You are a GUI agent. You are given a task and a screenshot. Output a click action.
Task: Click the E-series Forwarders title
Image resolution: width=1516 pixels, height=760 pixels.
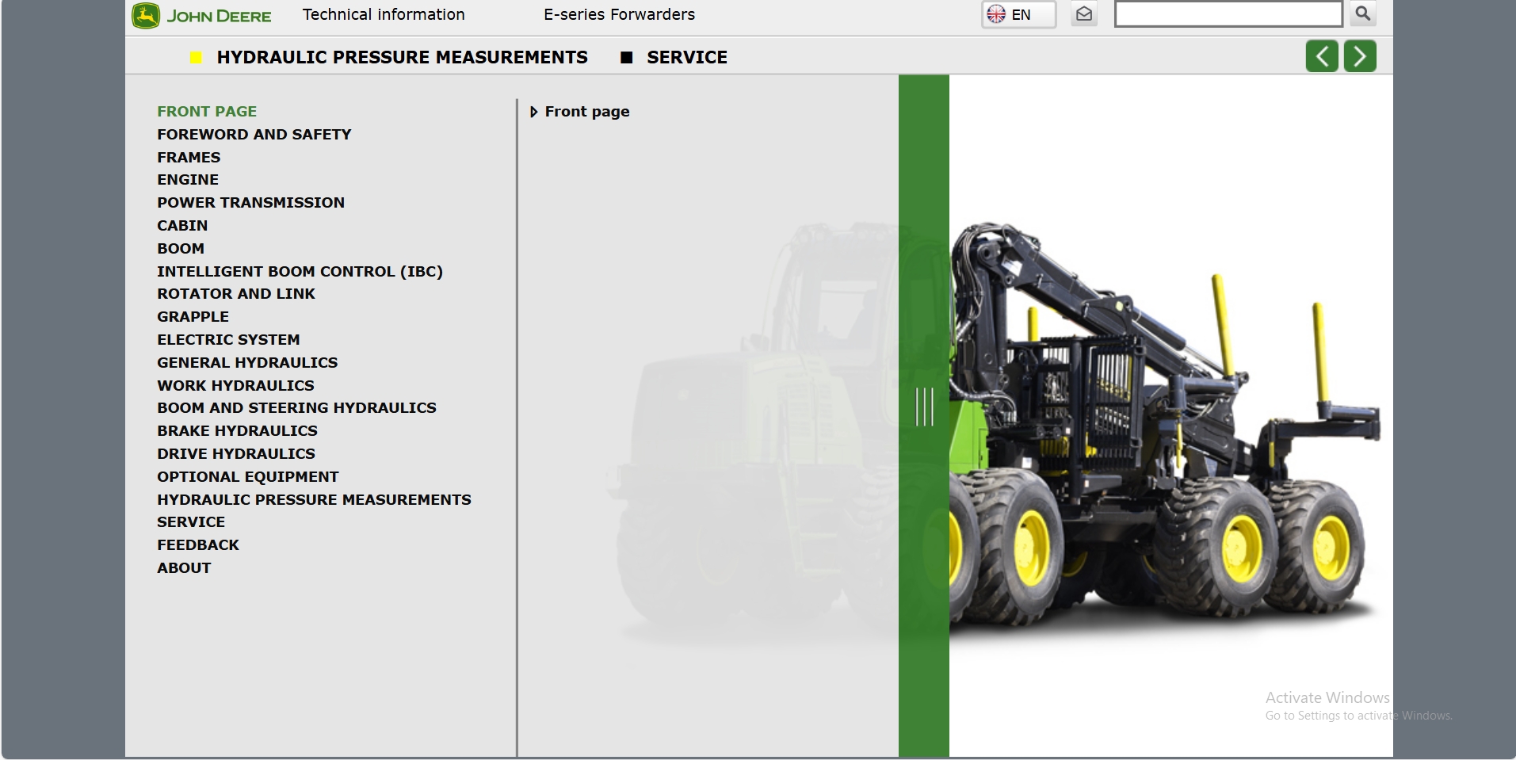(619, 14)
